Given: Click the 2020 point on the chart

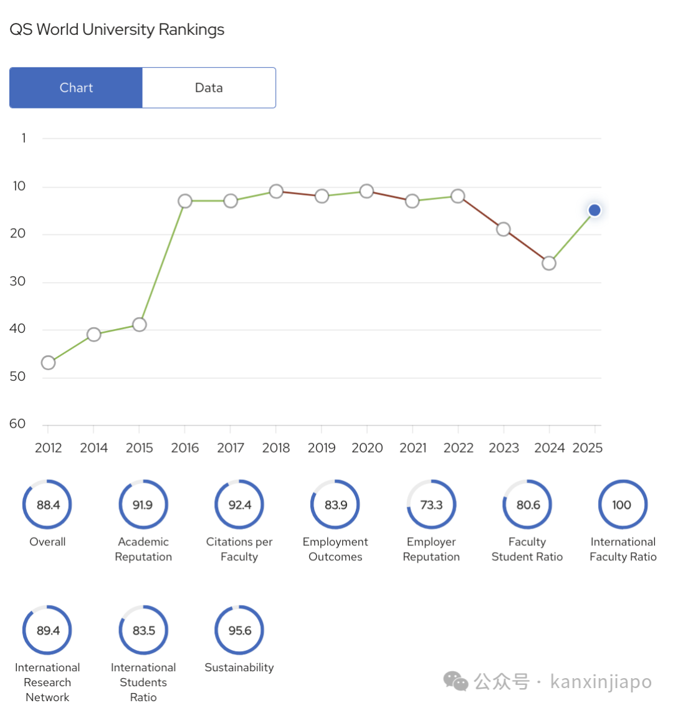Looking at the screenshot, I should (x=367, y=191).
